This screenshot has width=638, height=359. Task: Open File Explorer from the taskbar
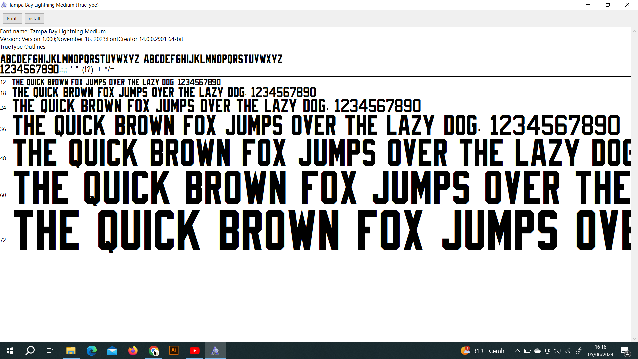[x=71, y=351]
